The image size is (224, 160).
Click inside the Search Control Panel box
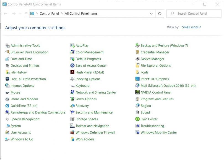click(x=194, y=13)
